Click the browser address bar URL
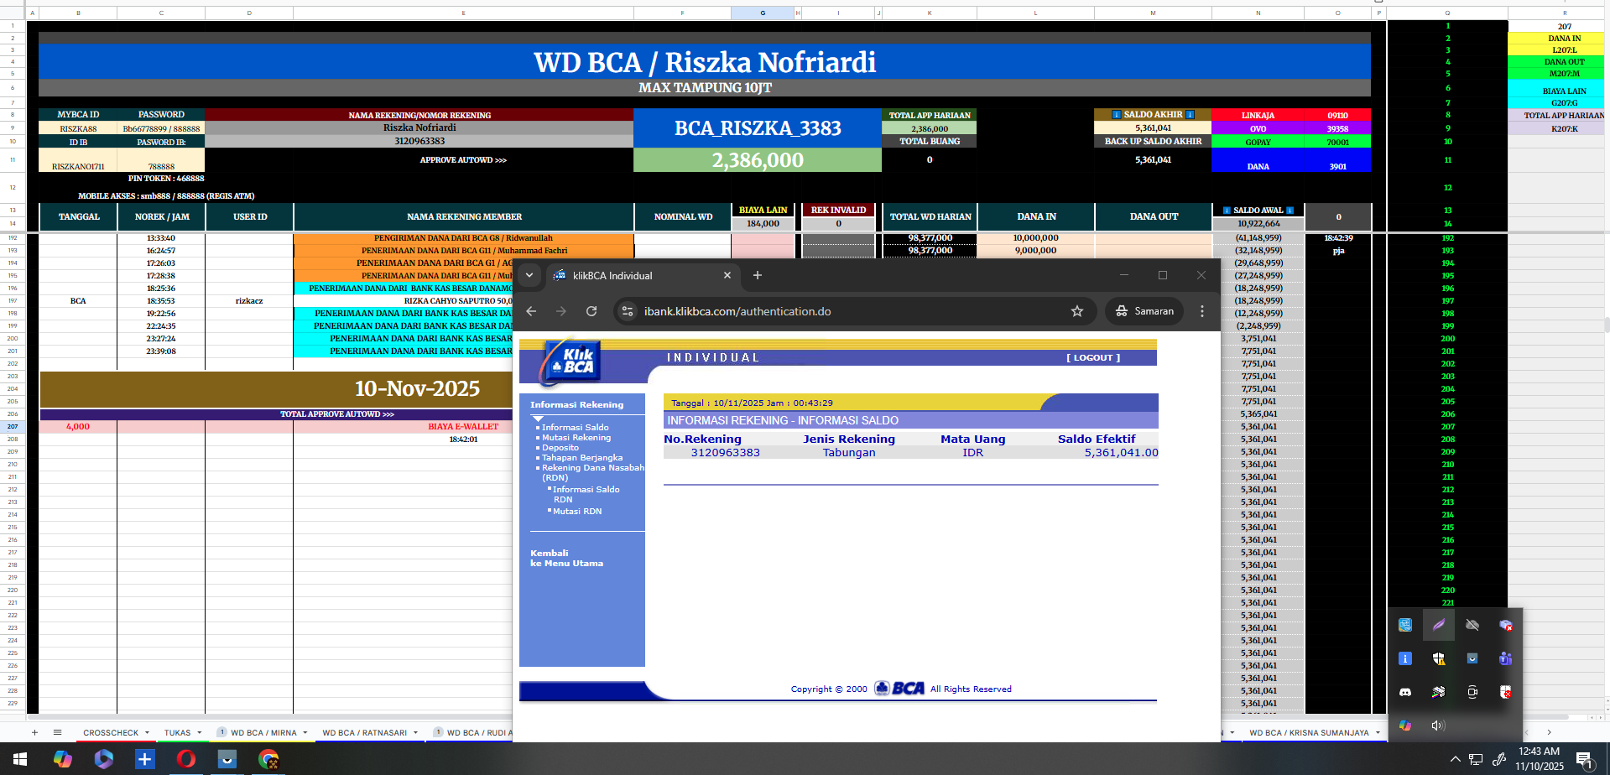The image size is (1610, 775). click(x=737, y=311)
